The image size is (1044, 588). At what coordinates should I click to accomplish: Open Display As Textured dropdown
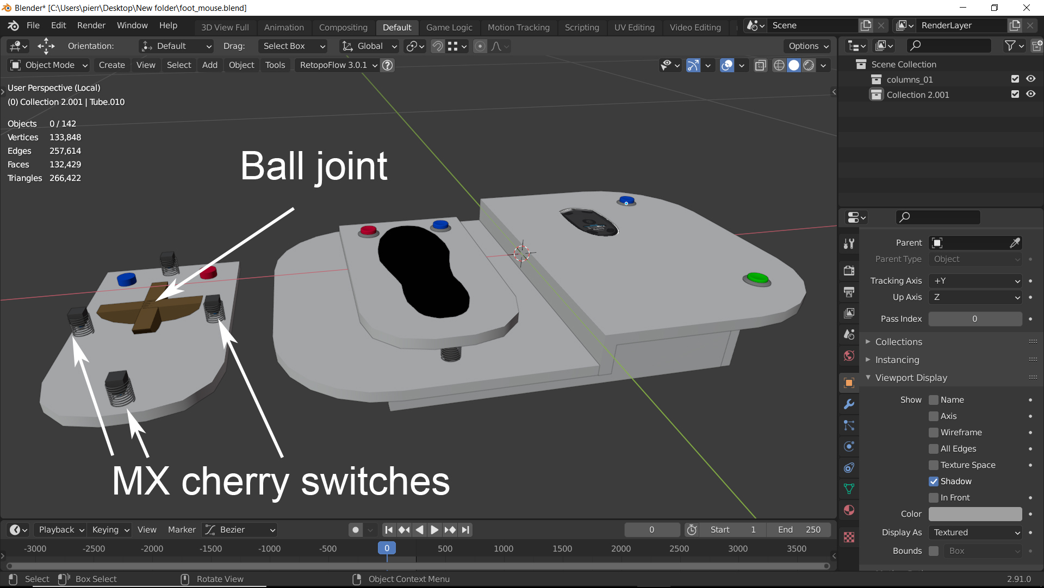975,533
